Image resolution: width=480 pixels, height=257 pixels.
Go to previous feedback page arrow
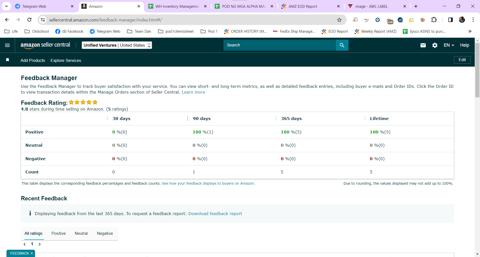pyautogui.click(x=24, y=244)
